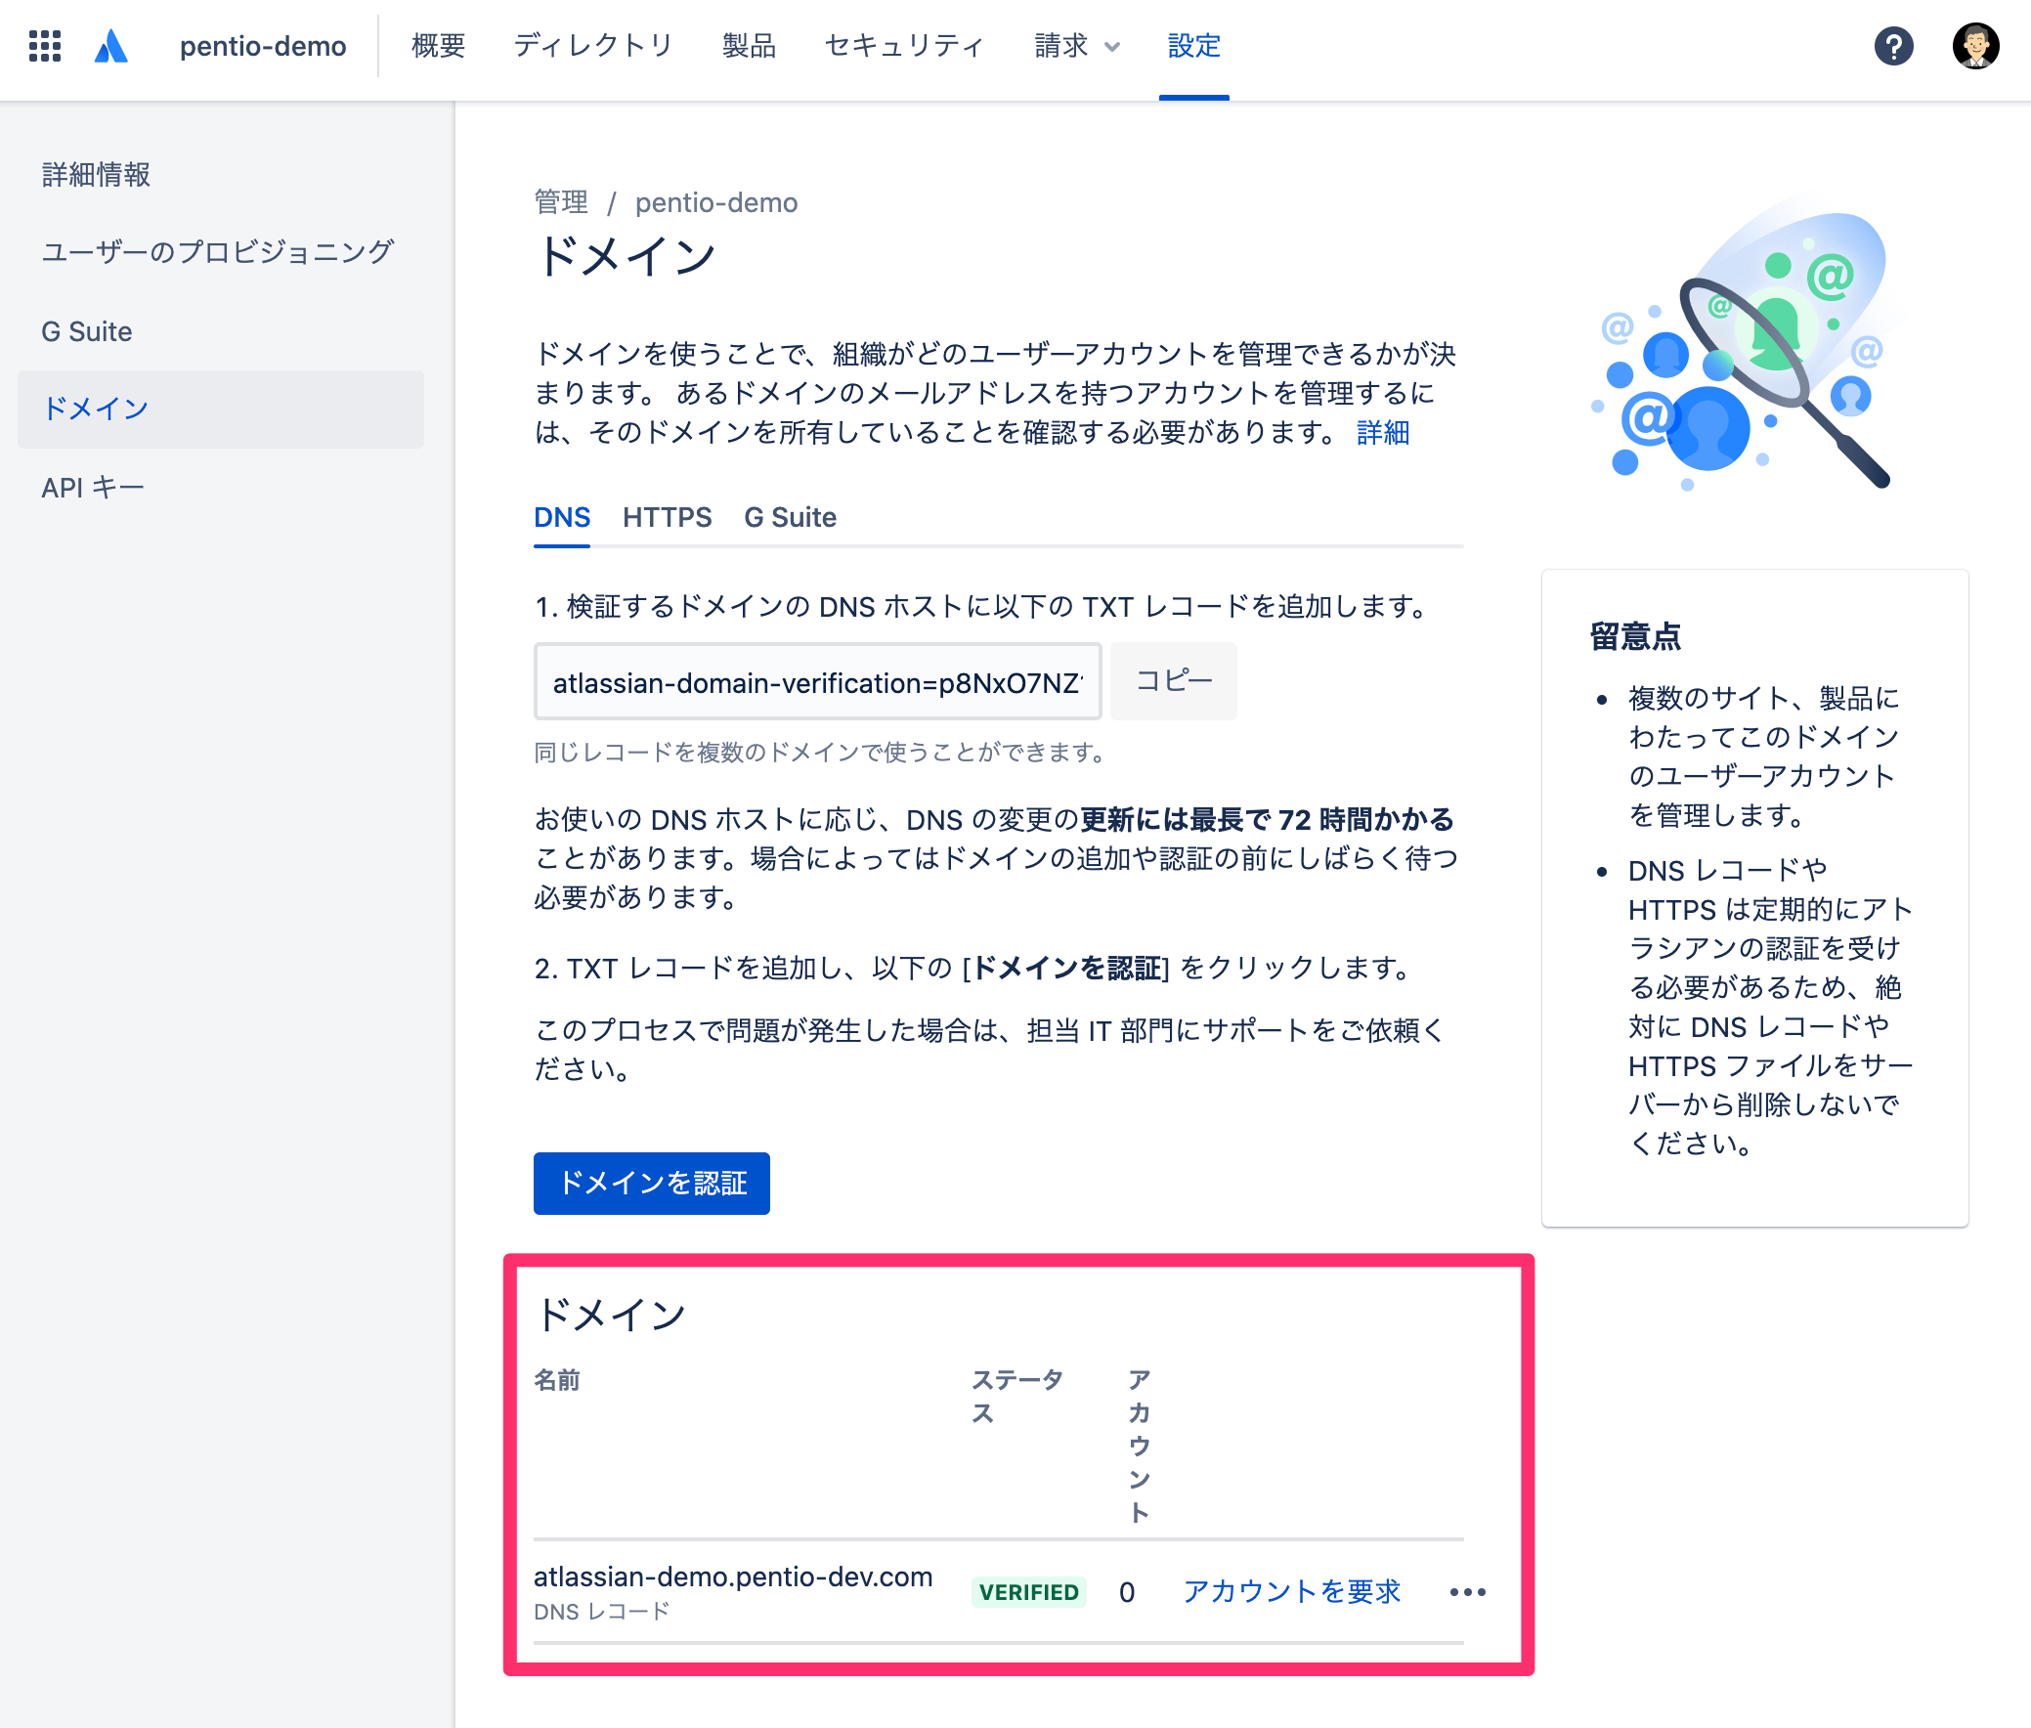Screen dimensions: 2031x1728
Task: Click the pentio-demo organization name in header
Action: [x=263, y=46]
